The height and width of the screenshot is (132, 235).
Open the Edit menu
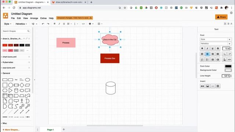(x=19, y=18)
